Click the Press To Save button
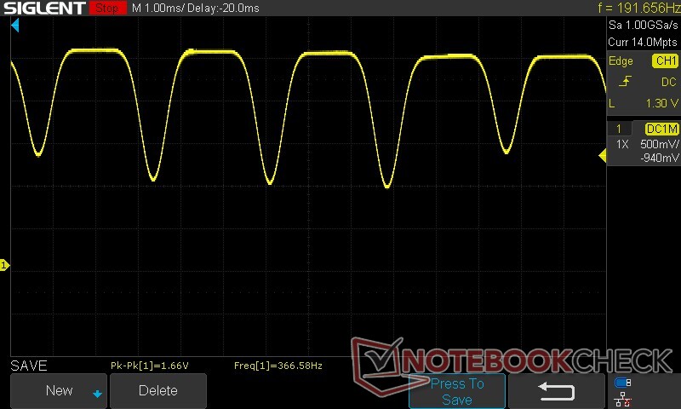The height and width of the screenshot is (409, 681). pos(457,391)
